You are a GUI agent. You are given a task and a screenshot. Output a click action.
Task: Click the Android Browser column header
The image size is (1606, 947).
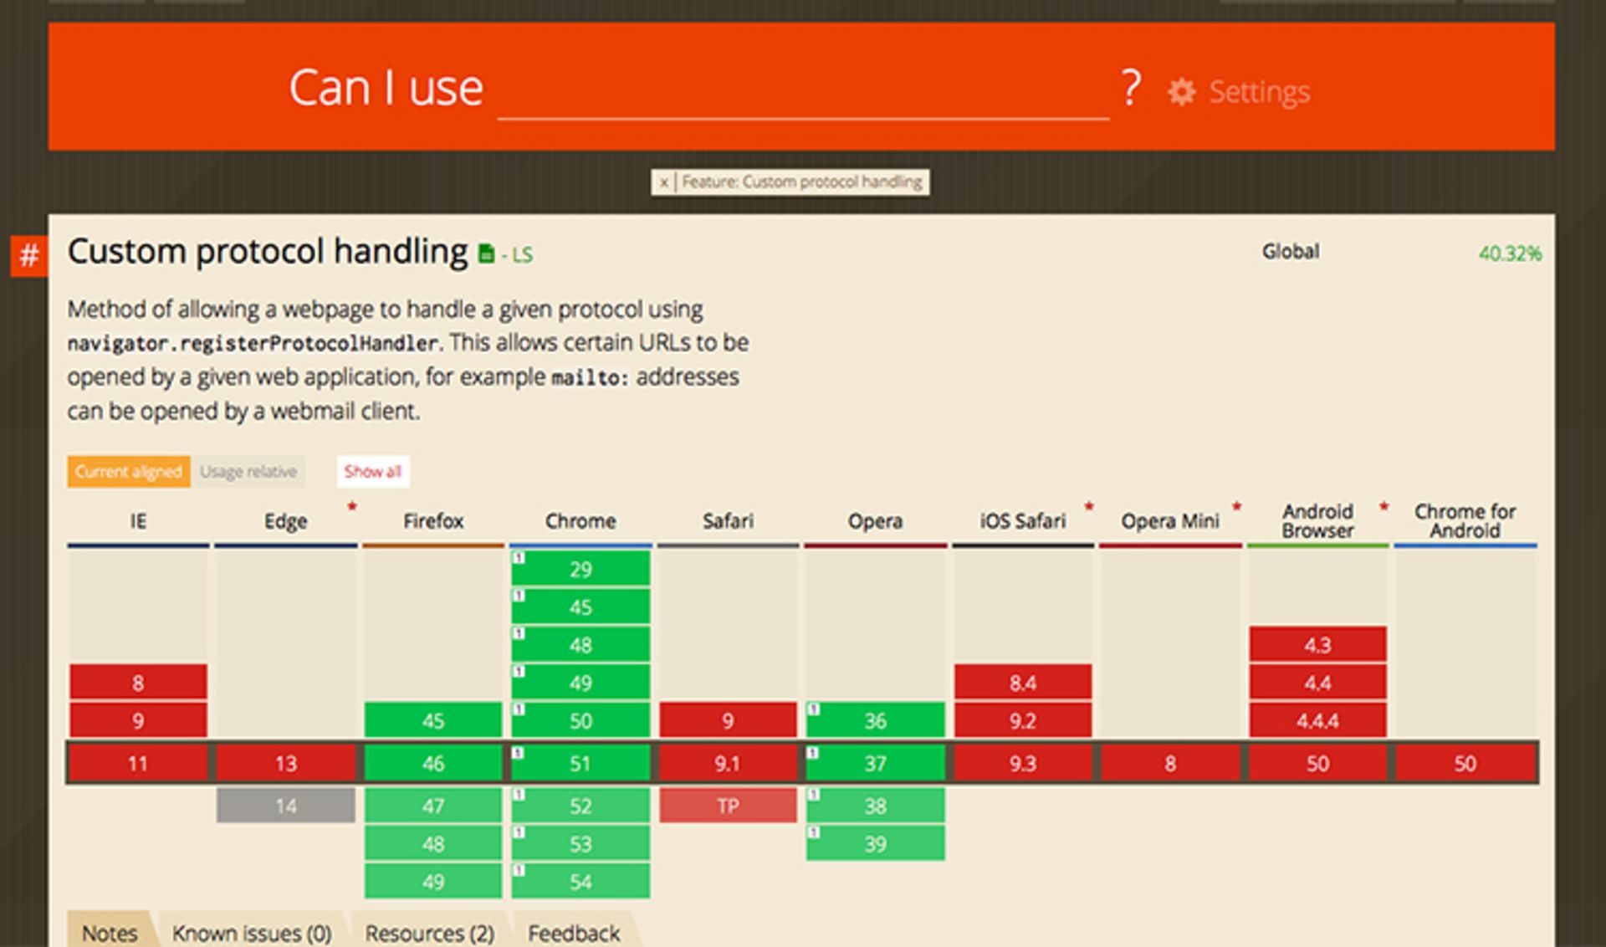click(x=1317, y=521)
